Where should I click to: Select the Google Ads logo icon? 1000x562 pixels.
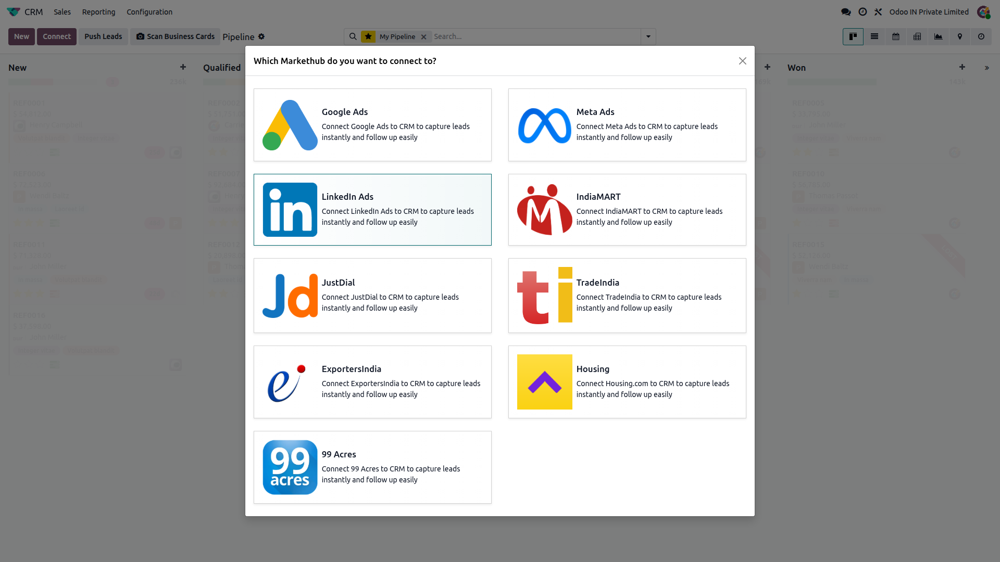(290, 125)
